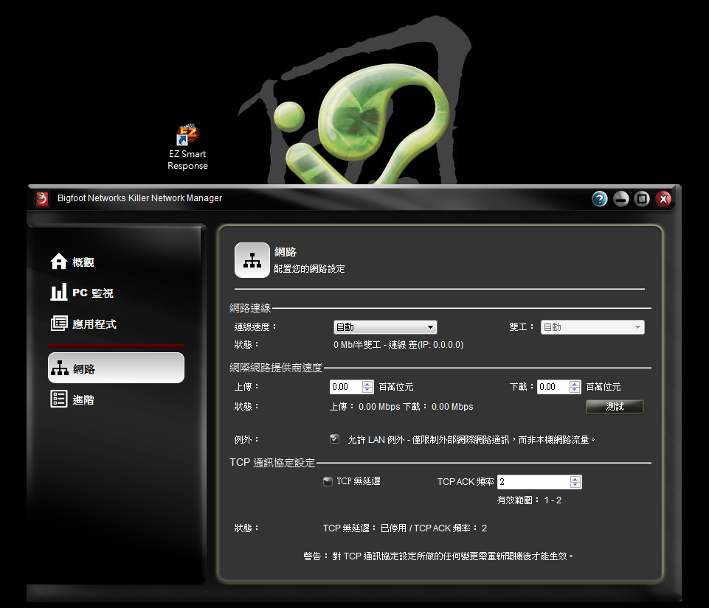Click the 警告 restart warning text
The height and width of the screenshot is (608, 709).
coord(438,556)
